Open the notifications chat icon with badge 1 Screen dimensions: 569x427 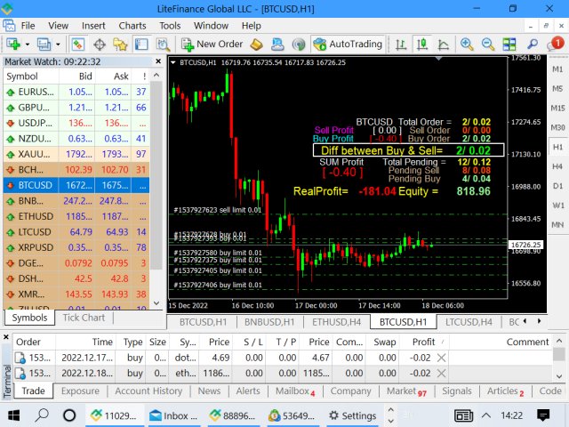[555, 44]
